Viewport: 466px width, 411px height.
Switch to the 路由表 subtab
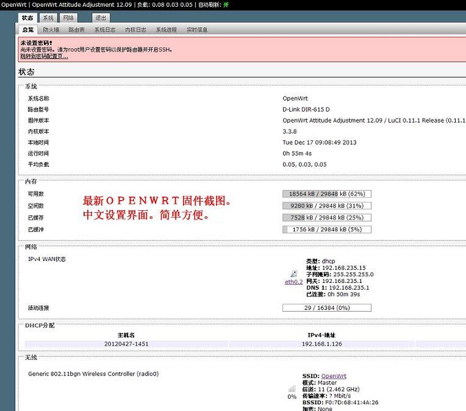(x=77, y=29)
